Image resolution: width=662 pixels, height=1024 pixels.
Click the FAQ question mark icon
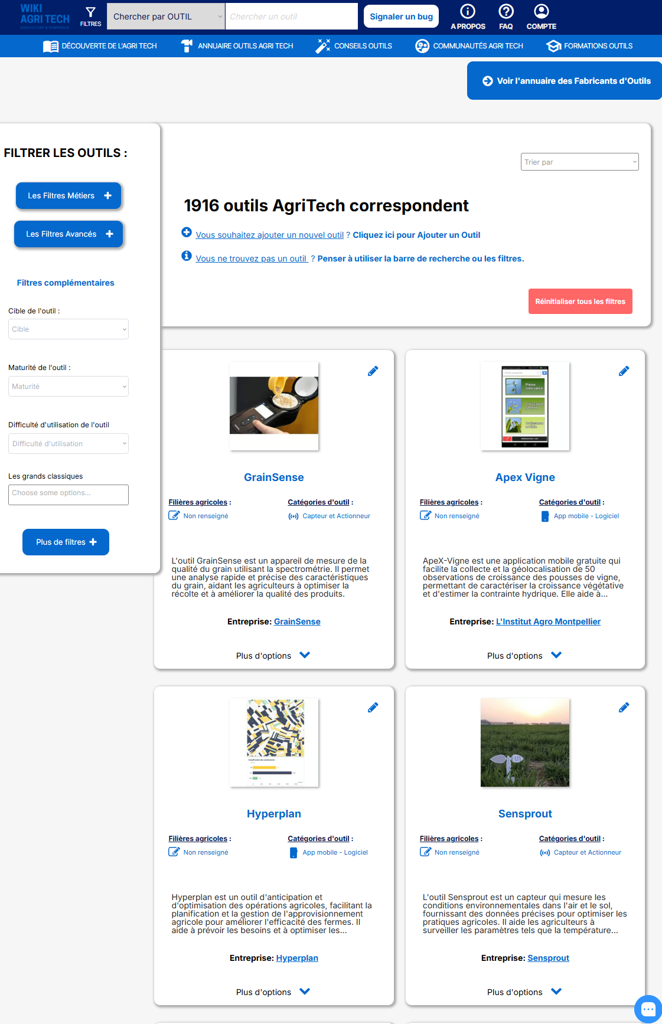tap(506, 12)
